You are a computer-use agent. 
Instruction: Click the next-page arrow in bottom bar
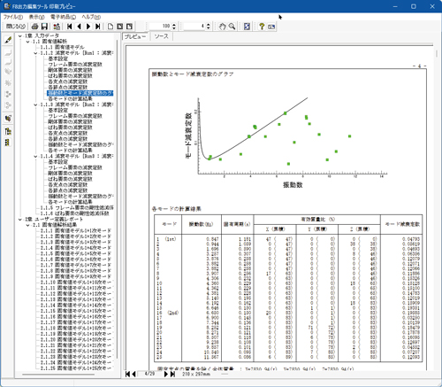coord(166,374)
